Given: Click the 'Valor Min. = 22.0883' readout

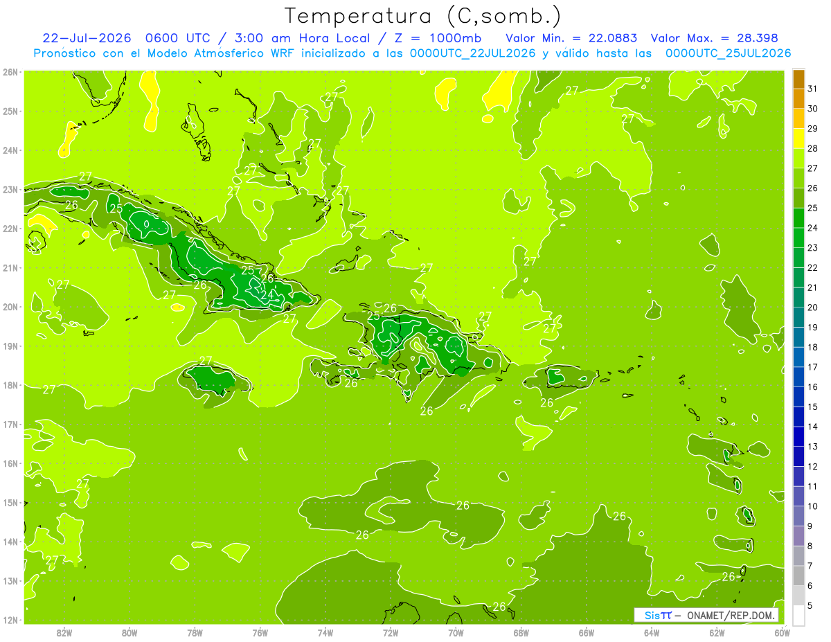Looking at the screenshot, I should 571,37.
